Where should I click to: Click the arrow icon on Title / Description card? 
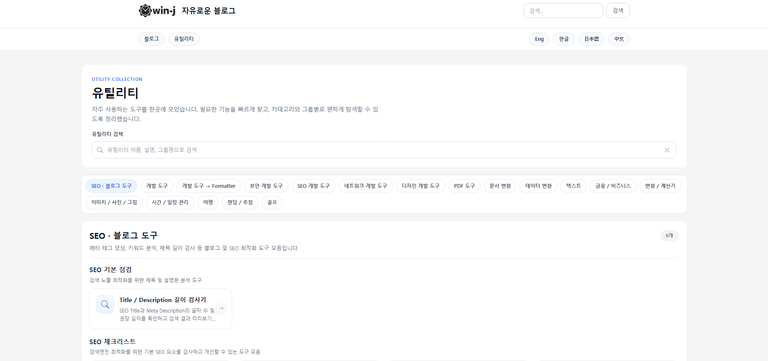(221, 308)
